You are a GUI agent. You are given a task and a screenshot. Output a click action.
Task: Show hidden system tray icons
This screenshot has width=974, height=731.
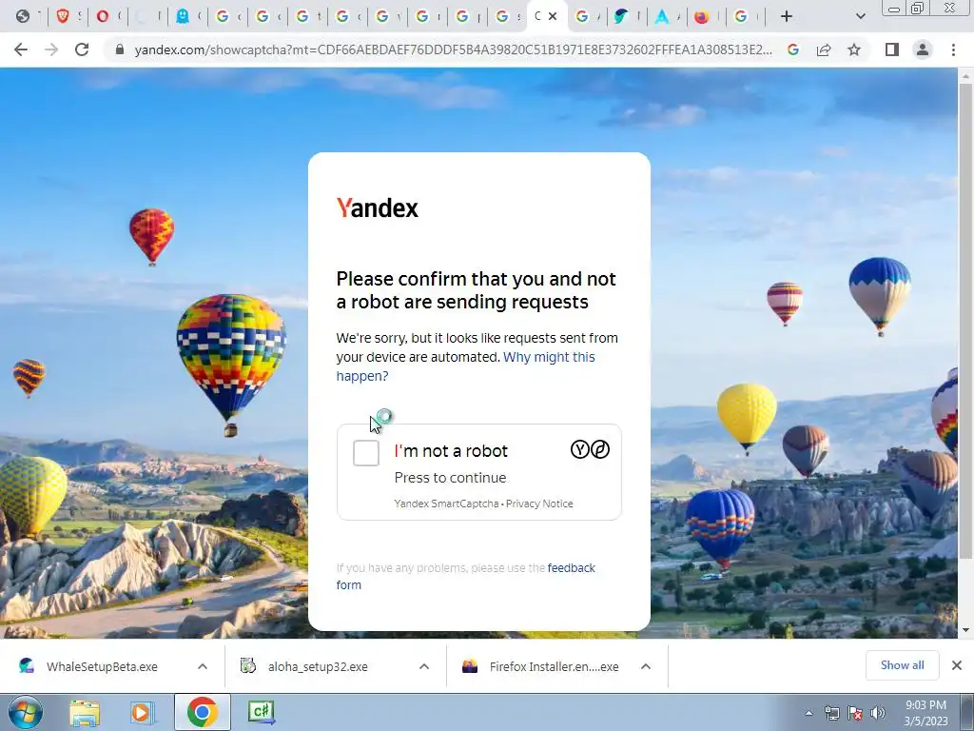pyautogui.click(x=808, y=713)
